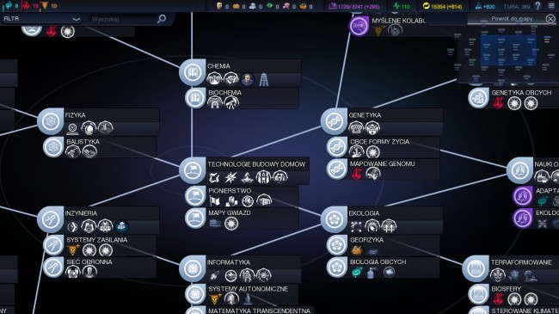The height and width of the screenshot is (314, 559).
Task: Click the orange affinity icon under Systemy Zasilania
Action: click(73, 250)
